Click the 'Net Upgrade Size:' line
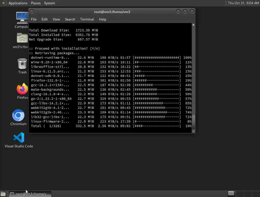Image resolution: width=260 pixels, height=197 pixels. (x=63, y=39)
